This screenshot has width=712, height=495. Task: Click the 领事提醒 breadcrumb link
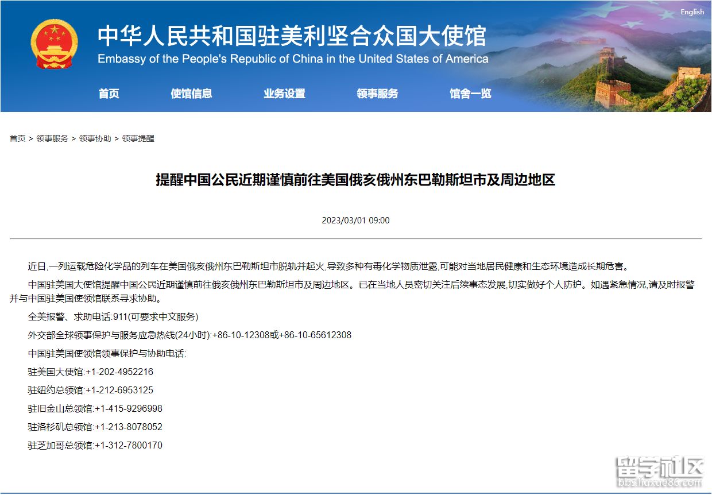tap(138, 138)
